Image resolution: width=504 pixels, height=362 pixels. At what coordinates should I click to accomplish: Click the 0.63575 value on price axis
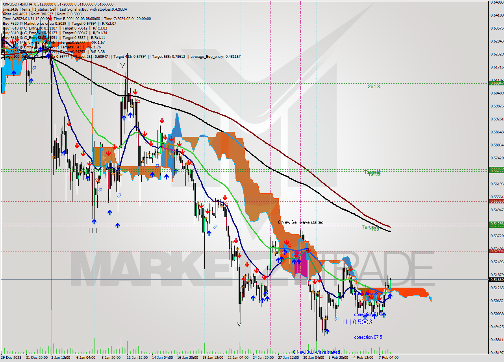coord(497,28)
